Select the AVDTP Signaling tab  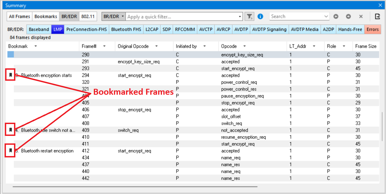point(269,29)
